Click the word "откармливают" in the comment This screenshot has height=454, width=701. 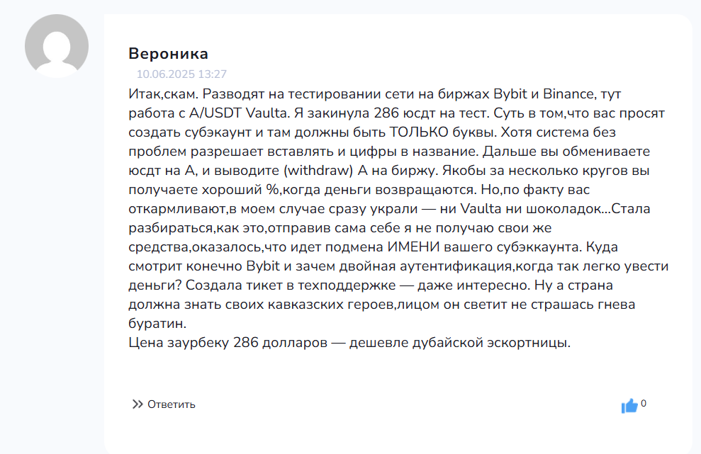click(178, 209)
